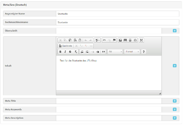Click the Paste from Word icon
This screenshot has width=184, height=125.
click(80, 40)
